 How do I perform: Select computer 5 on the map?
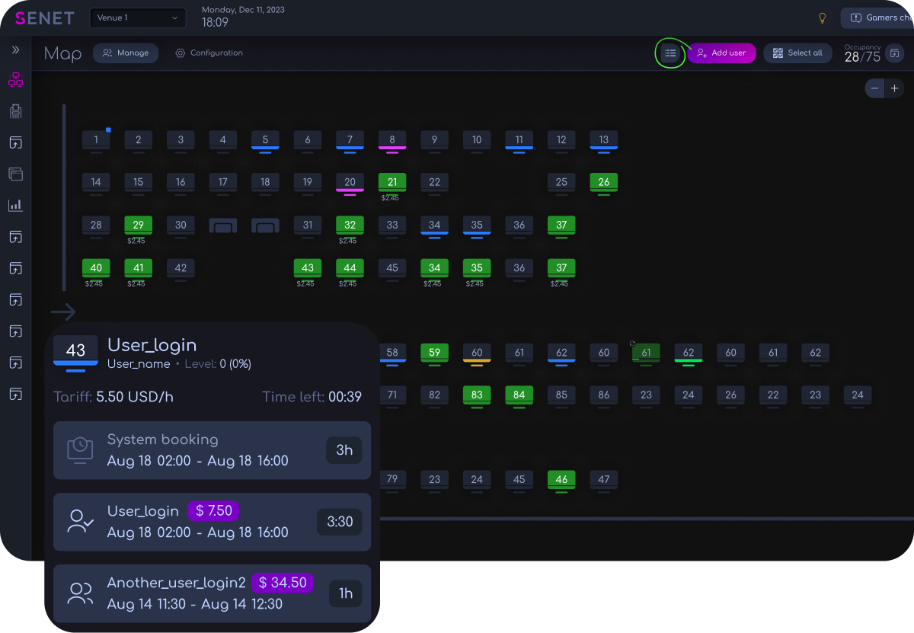(265, 140)
